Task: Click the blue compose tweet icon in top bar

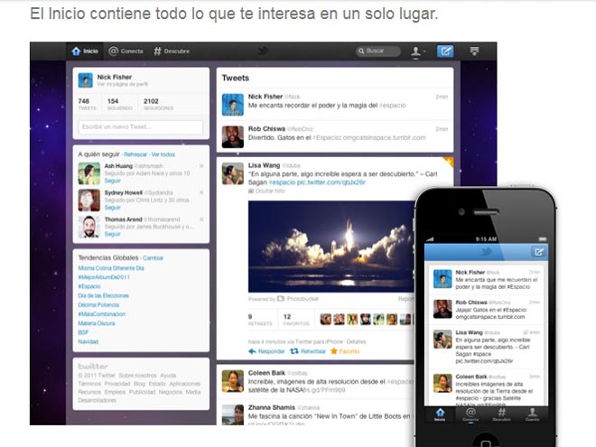Action: [x=445, y=51]
